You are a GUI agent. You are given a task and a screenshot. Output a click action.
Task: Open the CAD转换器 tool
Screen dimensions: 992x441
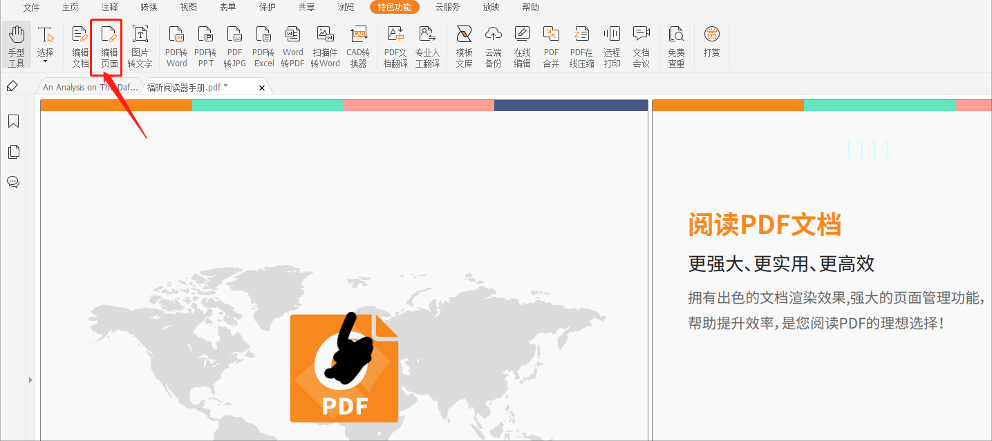(358, 46)
